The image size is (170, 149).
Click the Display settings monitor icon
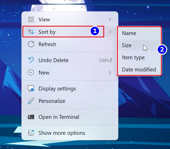[31, 89]
